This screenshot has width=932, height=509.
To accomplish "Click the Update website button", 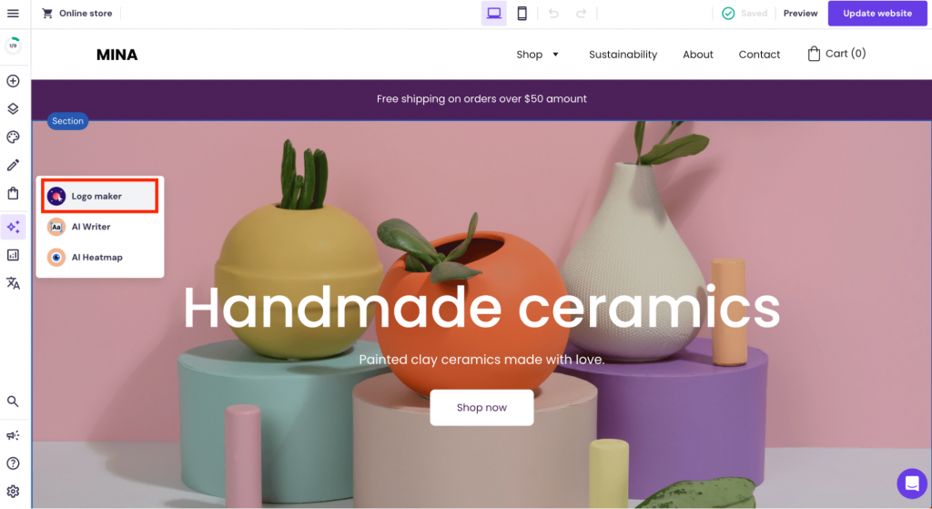I will coord(877,13).
